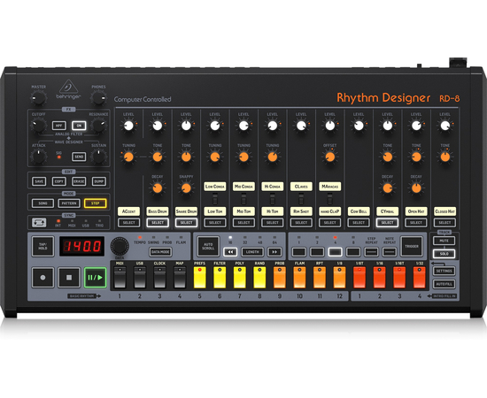Tap yellow step key 8 labeled RAND

tap(259, 278)
